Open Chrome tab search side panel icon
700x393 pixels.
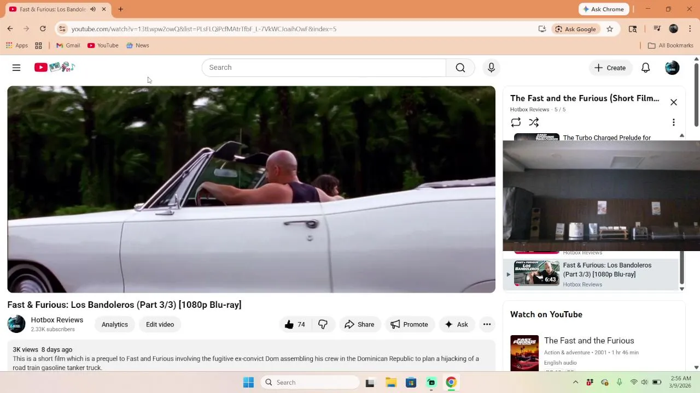coord(633,29)
